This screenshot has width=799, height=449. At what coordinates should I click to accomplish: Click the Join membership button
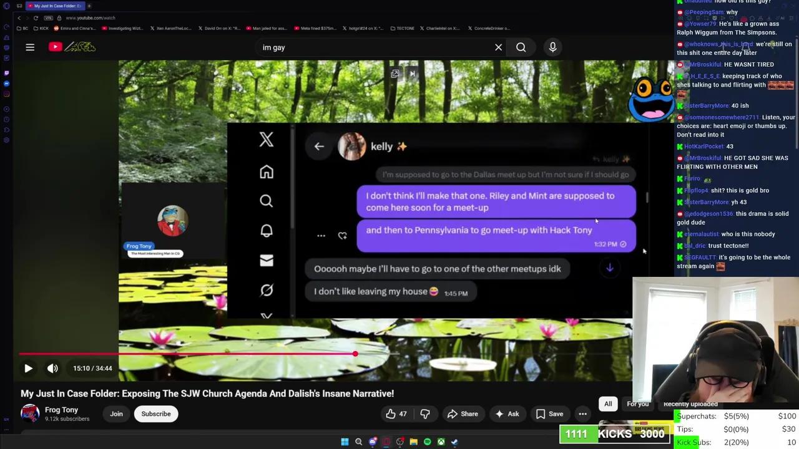(x=116, y=414)
